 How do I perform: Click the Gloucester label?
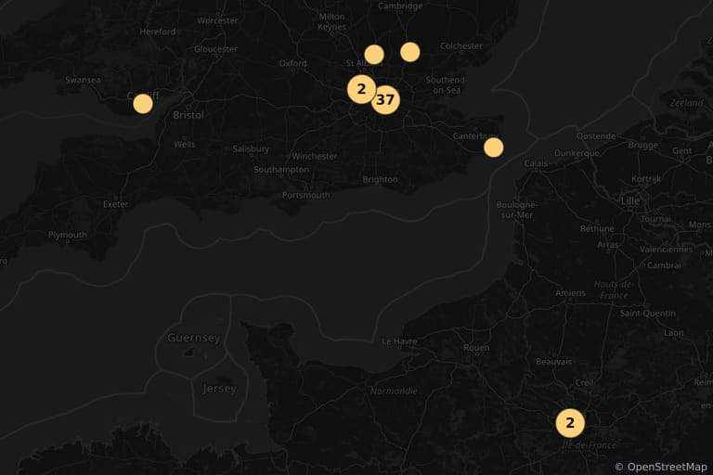coord(215,49)
